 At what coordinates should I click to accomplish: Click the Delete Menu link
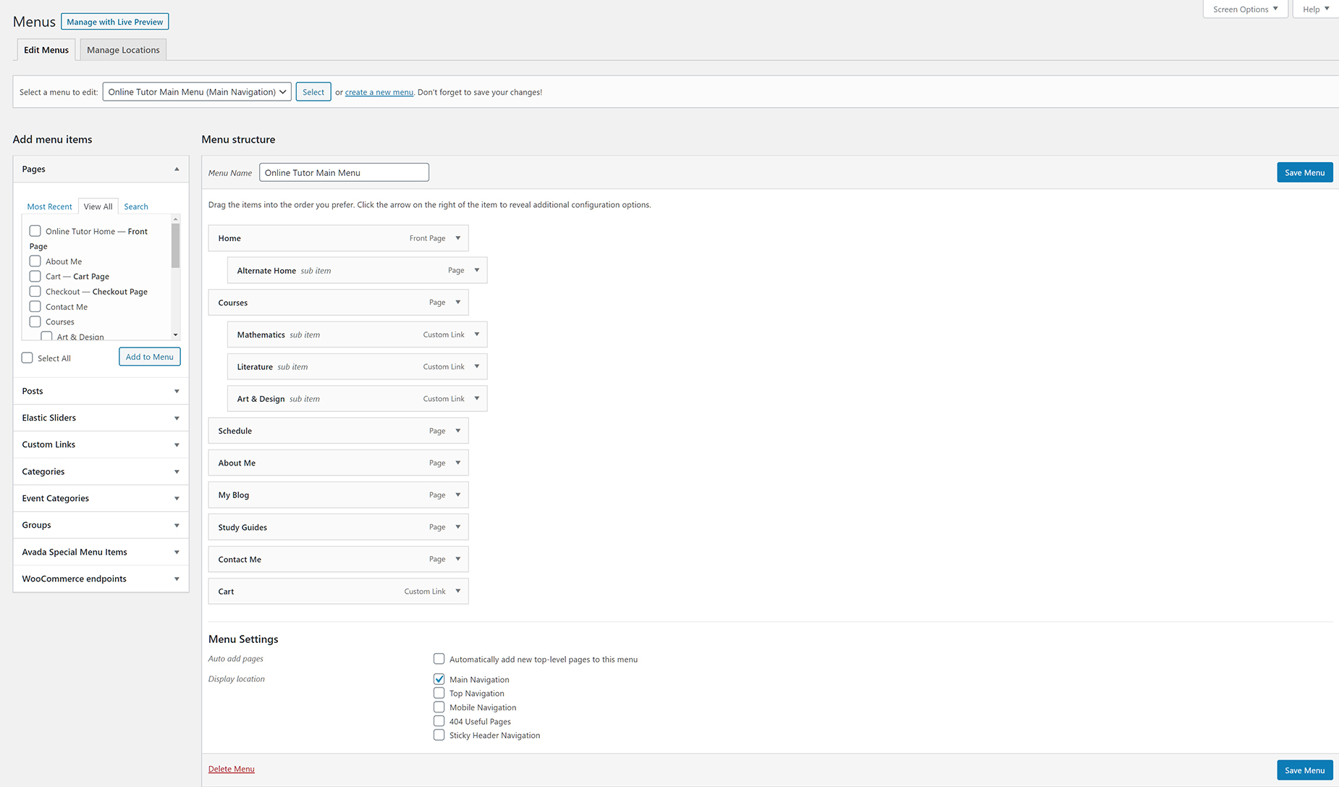(x=232, y=769)
